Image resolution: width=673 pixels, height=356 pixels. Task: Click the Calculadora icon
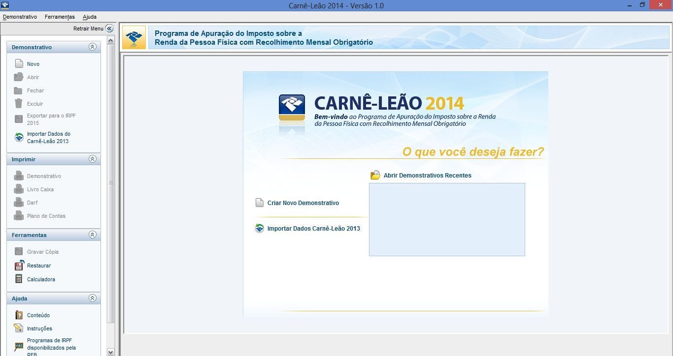point(19,279)
